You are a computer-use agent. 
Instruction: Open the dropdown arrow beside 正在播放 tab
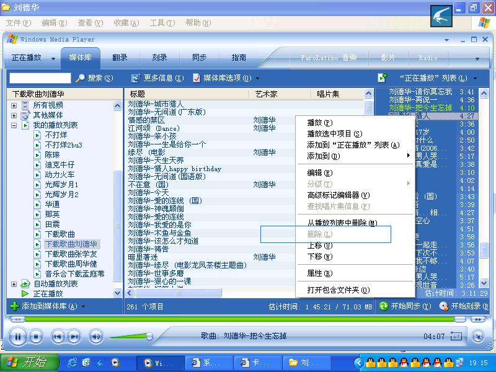pyautogui.click(x=53, y=58)
